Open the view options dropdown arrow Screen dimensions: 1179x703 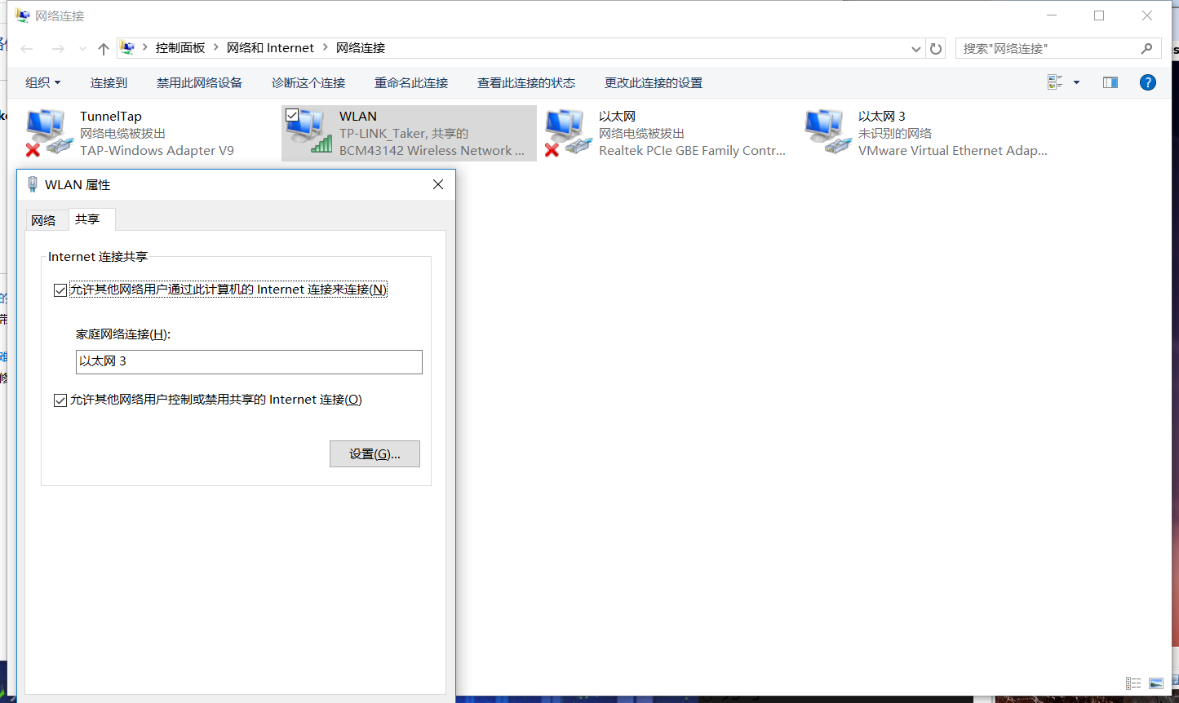(1076, 82)
